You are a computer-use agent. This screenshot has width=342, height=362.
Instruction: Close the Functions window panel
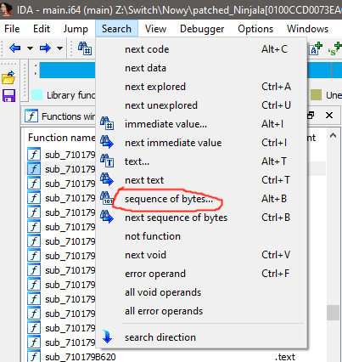click(329, 116)
